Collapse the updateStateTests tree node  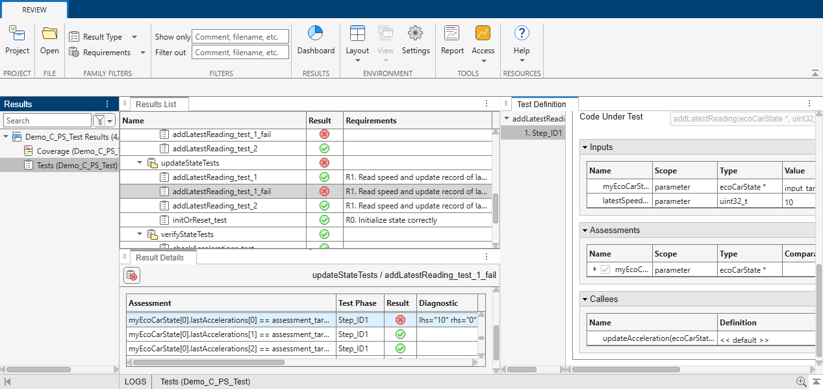coord(140,163)
